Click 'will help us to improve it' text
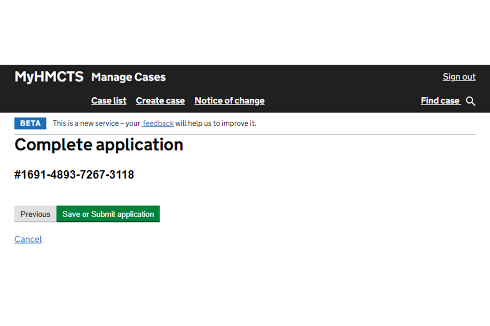The width and height of the screenshot is (490, 326). coord(215,123)
